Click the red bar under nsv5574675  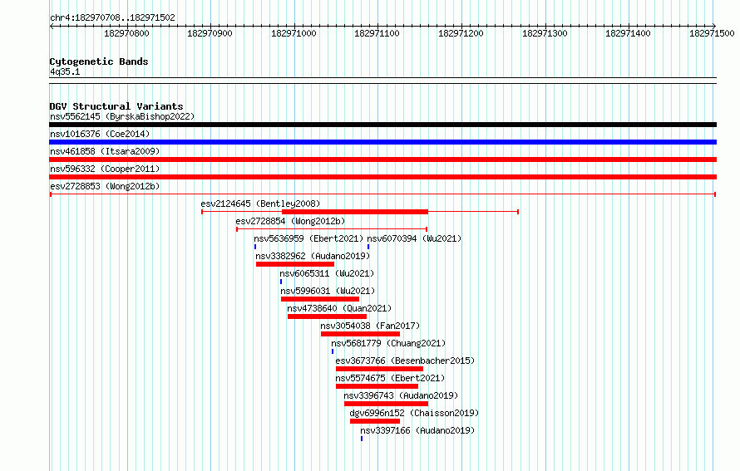377,386
